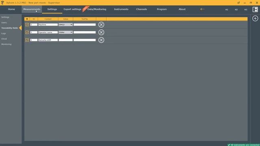Select Monitoring in the left sidebar

point(6,44)
